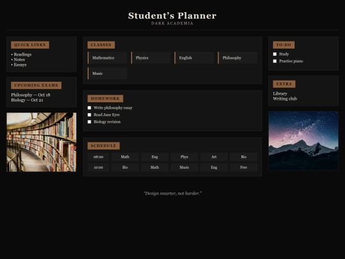
Task: Open the Notes quick link
Action: pyautogui.click(x=19, y=59)
